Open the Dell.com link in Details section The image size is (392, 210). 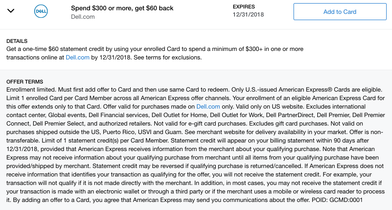77,58
